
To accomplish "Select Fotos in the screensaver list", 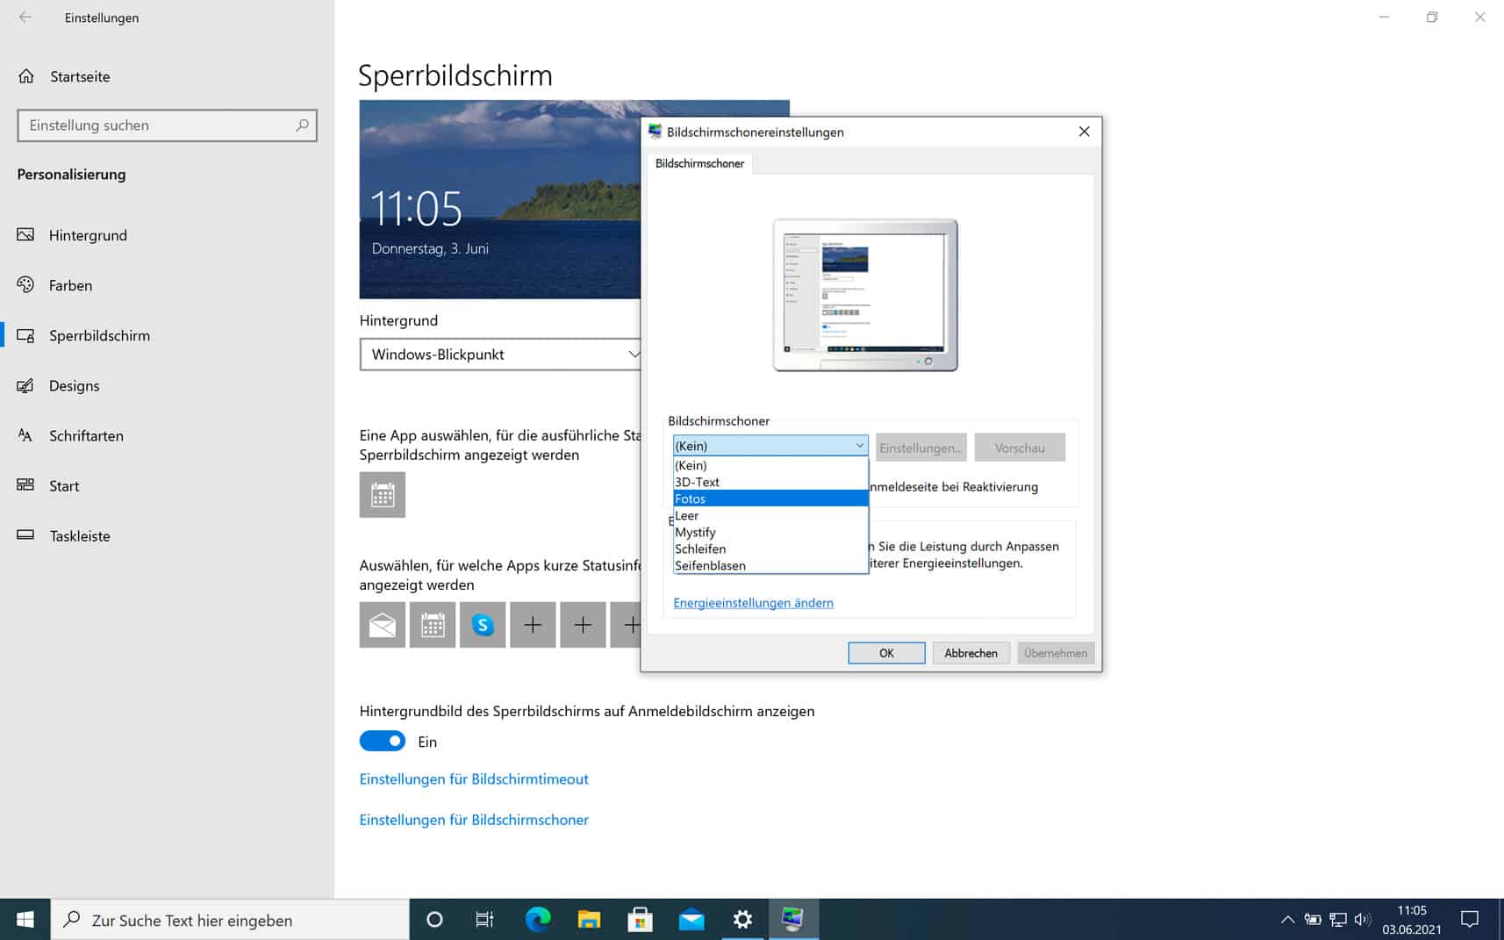I will [x=770, y=499].
